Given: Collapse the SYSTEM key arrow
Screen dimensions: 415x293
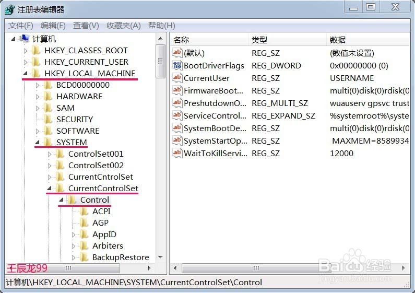Looking at the screenshot, I should click(37, 142).
